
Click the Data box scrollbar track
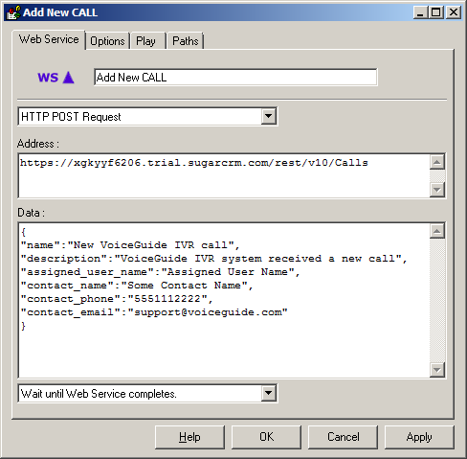click(x=437, y=301)
